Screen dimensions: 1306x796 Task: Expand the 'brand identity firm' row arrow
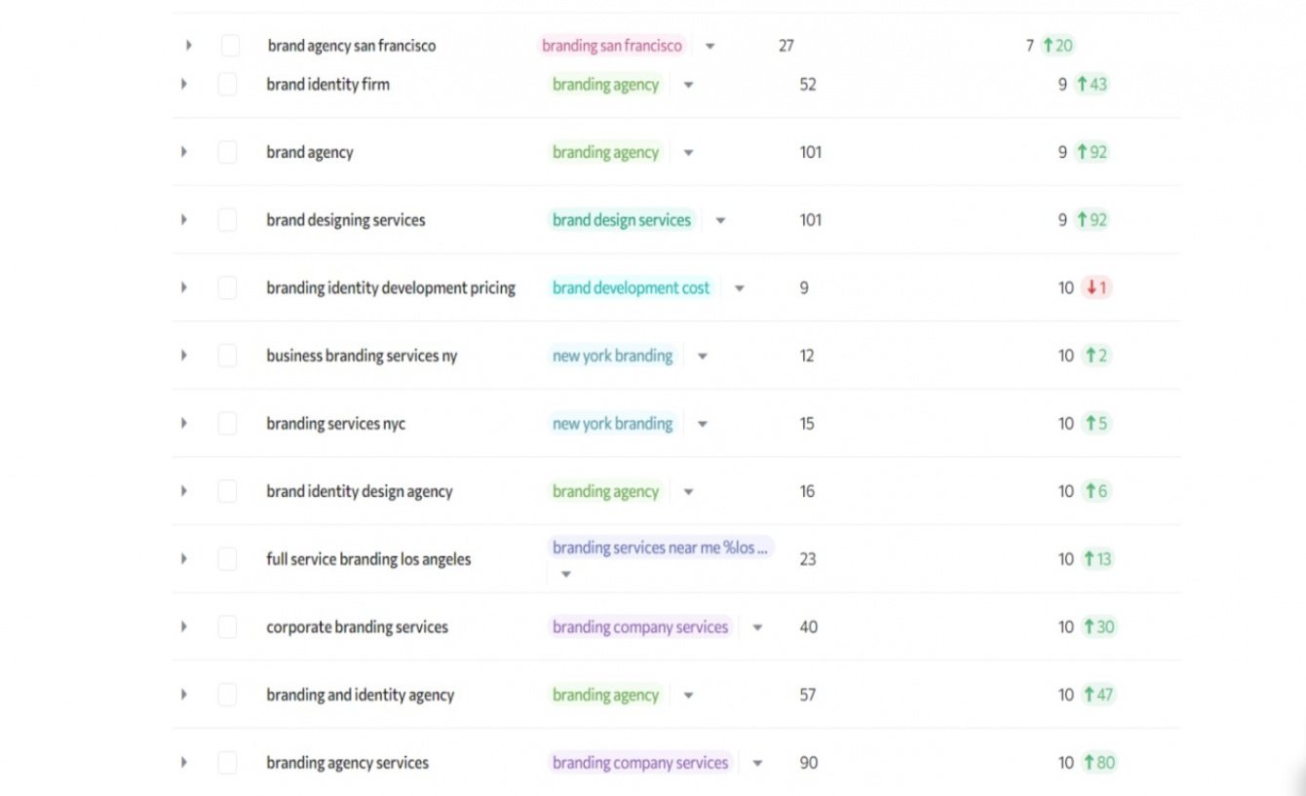[x=183, y=85]
